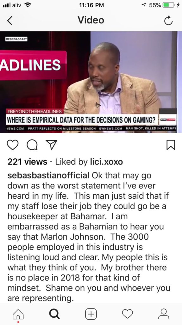Tap the back arrow in the header
Image resolution: width=182 pixels, height=325 pixels.
[10, 21]
